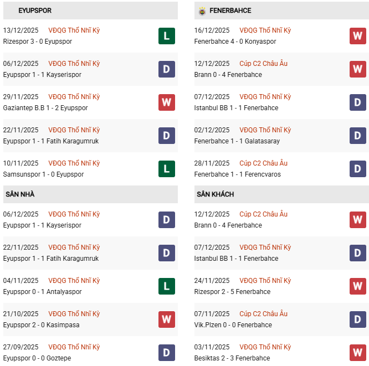Click D badge for Eyupspor 0-0 Goztepe
Viewport: 369px width, 366px height.
click(166, 353)
